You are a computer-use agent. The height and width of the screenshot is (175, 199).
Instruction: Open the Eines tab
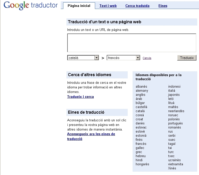pyautogui.click(x=163, y=6)
